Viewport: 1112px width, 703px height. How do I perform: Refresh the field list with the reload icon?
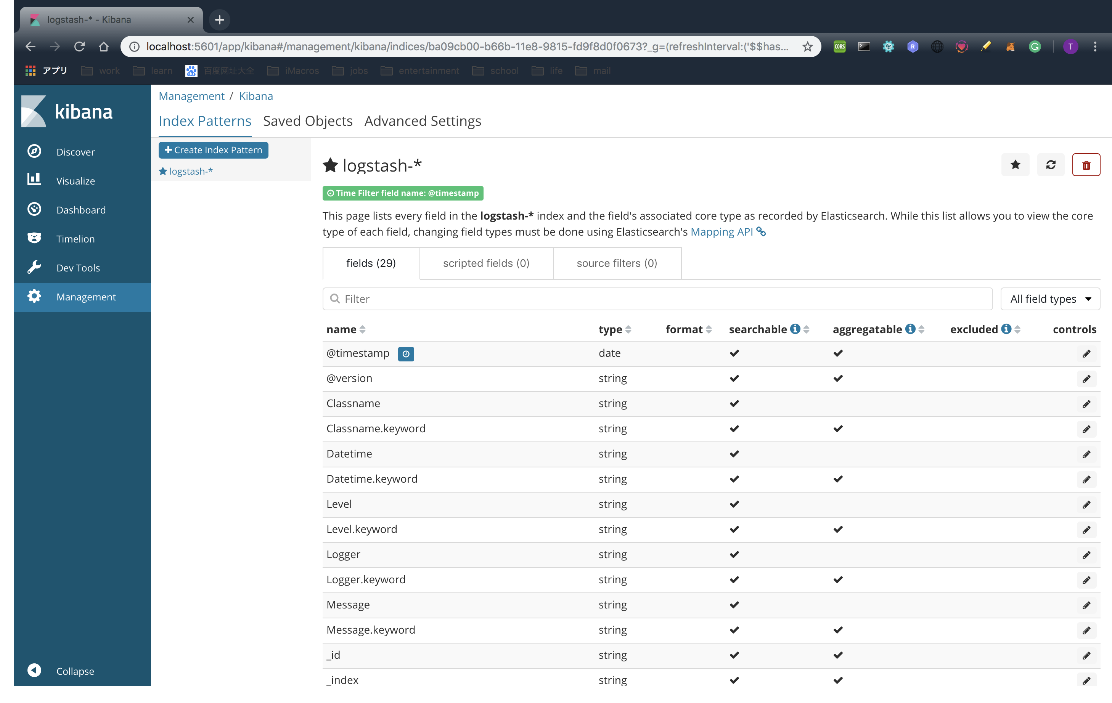[1051, 165]
